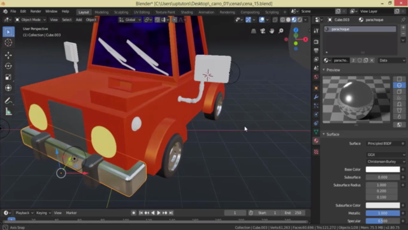Open Render properties tab
Image resolution: width=408 pixels, height=230 pixels.
(316, 42)
